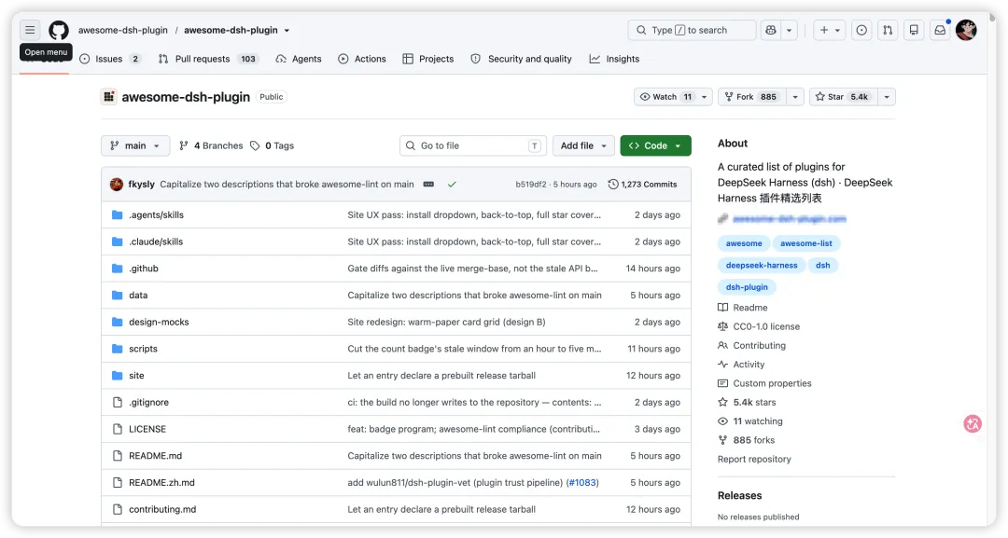This screenshot has height=538, width=1008.
Task: Switch branch using the main dropdown
Action: click(135, 145)
